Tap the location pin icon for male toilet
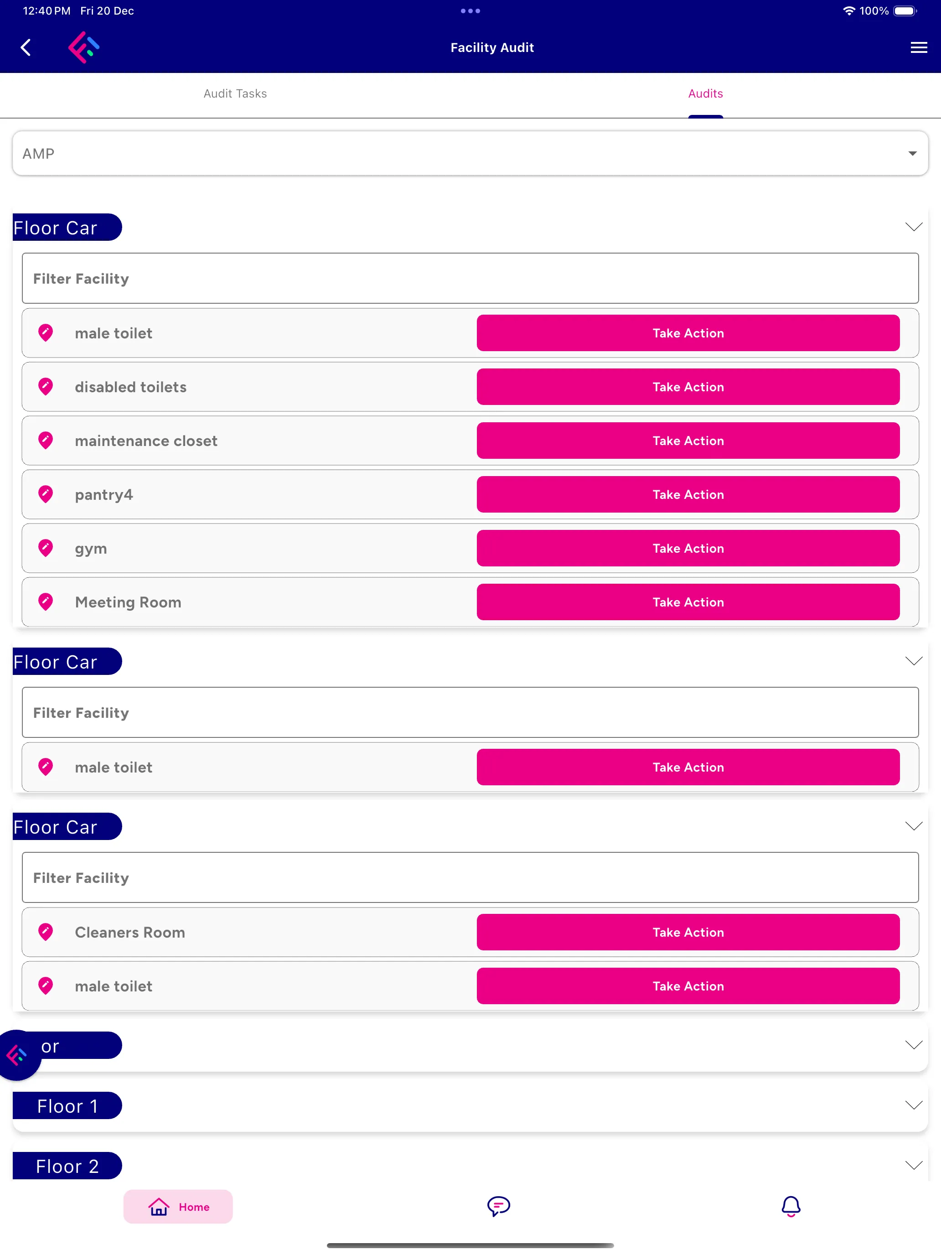The width and height of the screenshot is (941, 1255). click(x=47, y=332)
